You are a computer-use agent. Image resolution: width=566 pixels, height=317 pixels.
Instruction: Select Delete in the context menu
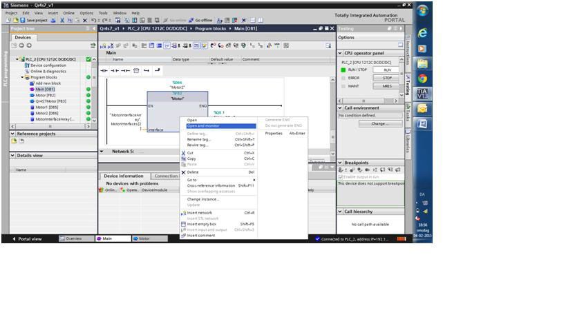point(220,172)
